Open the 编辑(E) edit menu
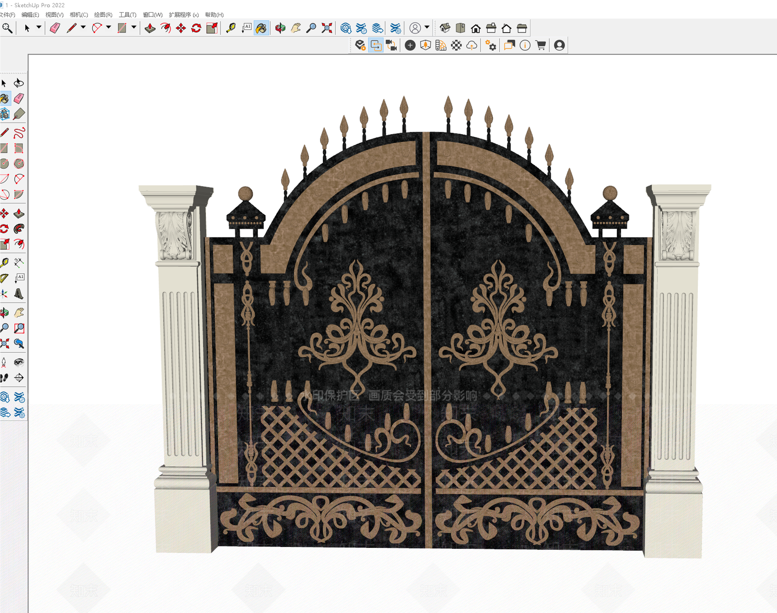Viewport: 777px width, 613px height. [x=30, y=15]
